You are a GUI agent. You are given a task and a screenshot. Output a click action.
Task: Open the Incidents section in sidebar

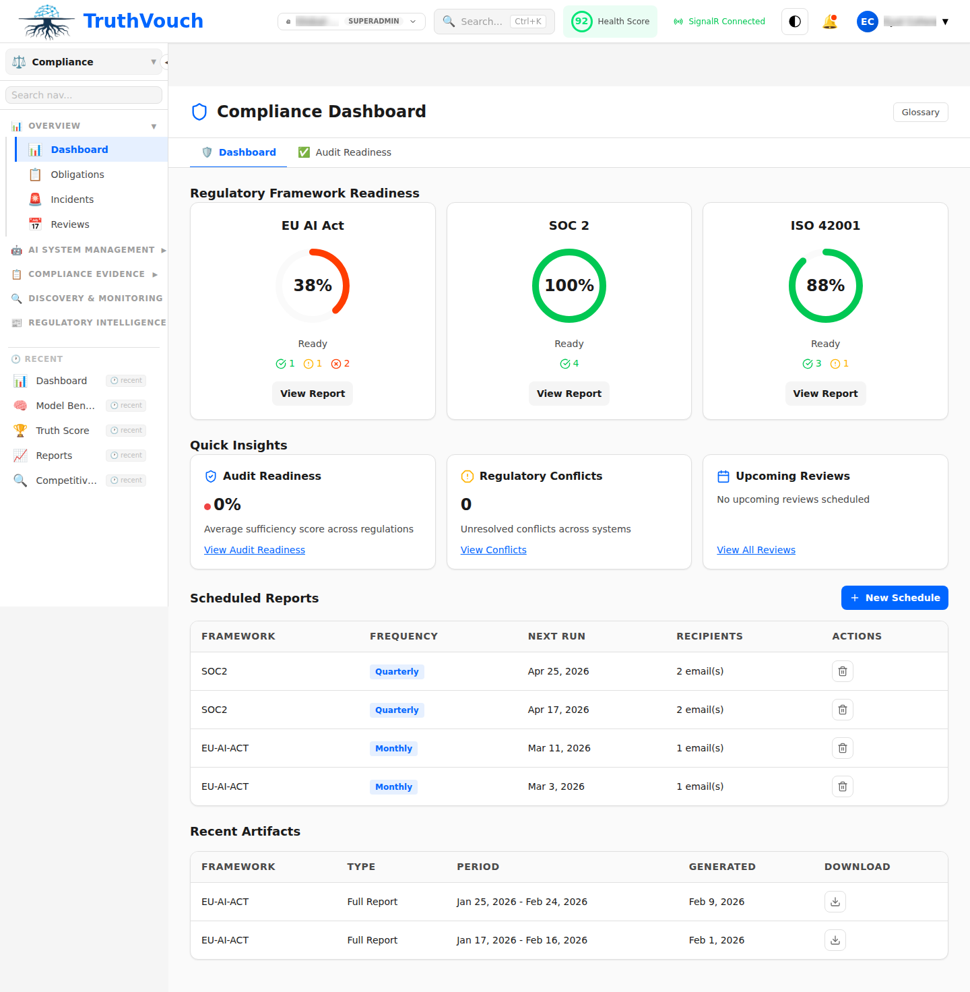[x=72, y=199]
